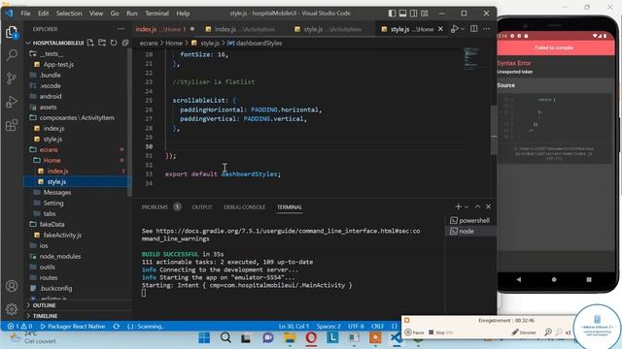Click Spaces: 2 indentation in status bar
622x349 pixels.
click(328, 327)
